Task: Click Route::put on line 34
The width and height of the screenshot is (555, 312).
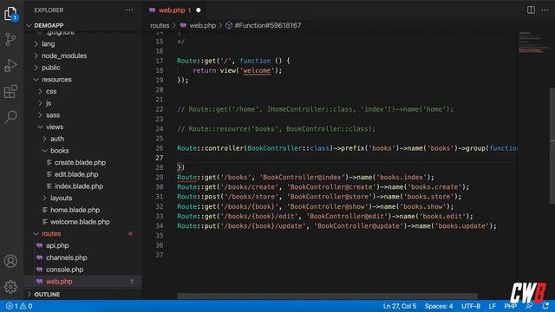Action: pyautogui.click(x=197, y=226)
